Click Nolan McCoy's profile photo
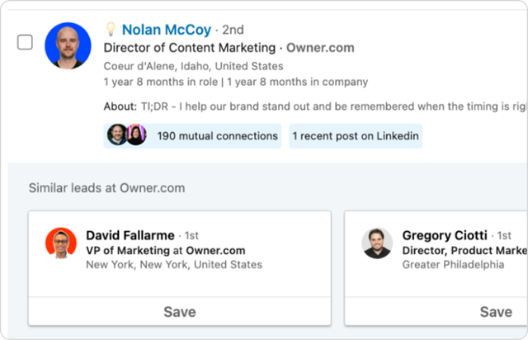Screen dimensions: 528x340 point(68,46)
